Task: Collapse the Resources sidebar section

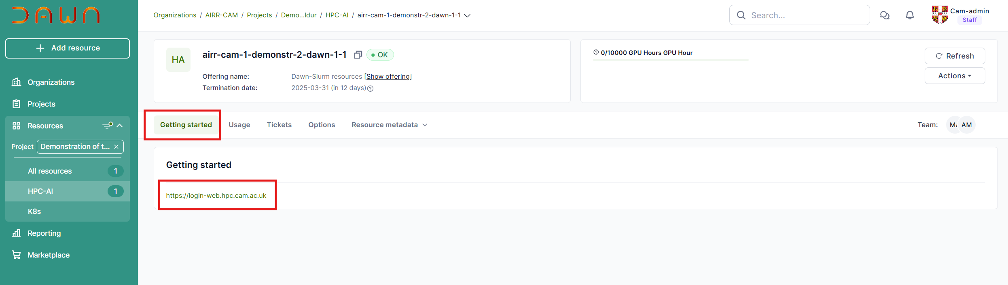Action: 120,126
